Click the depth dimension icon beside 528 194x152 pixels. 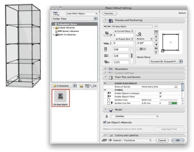click(106, 56)
